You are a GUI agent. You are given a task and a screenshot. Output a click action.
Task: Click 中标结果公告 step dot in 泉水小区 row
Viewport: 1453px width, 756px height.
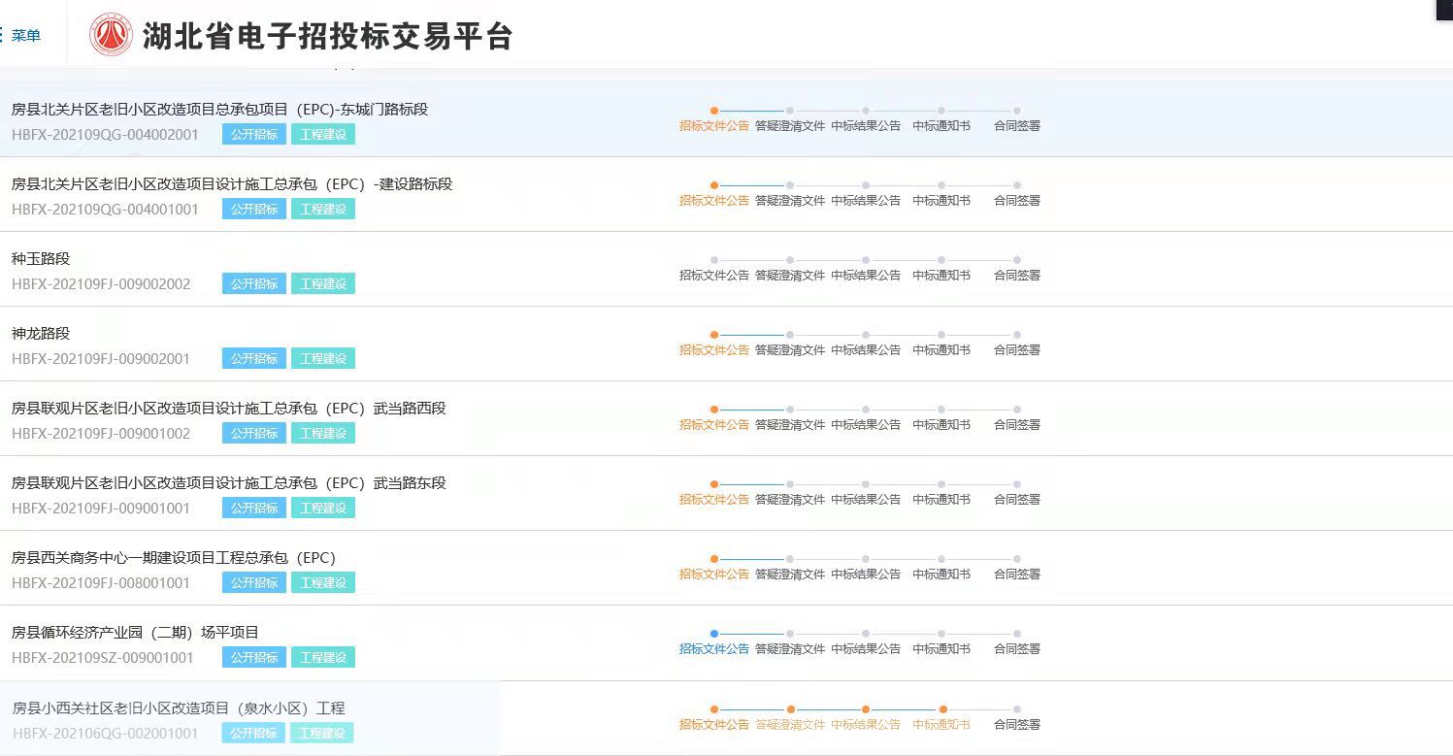pos(866,709)
